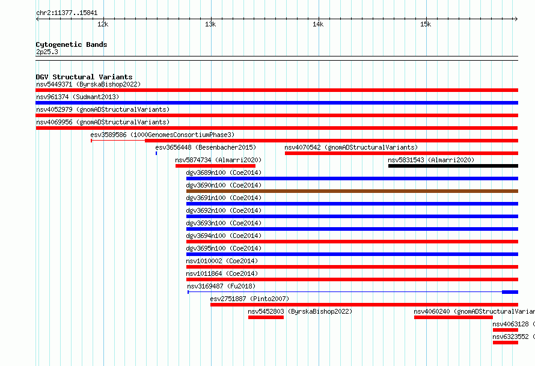The width and height of the screenshot is (535, 366).
Task: Click the short red nsv4063128 bar
Action: [x=506, y=330]
